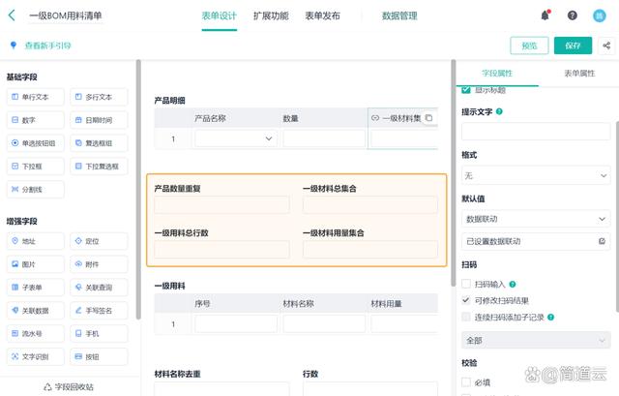Switch to the 表单设计 tab
619x396 pixels.
pos(220,15)
